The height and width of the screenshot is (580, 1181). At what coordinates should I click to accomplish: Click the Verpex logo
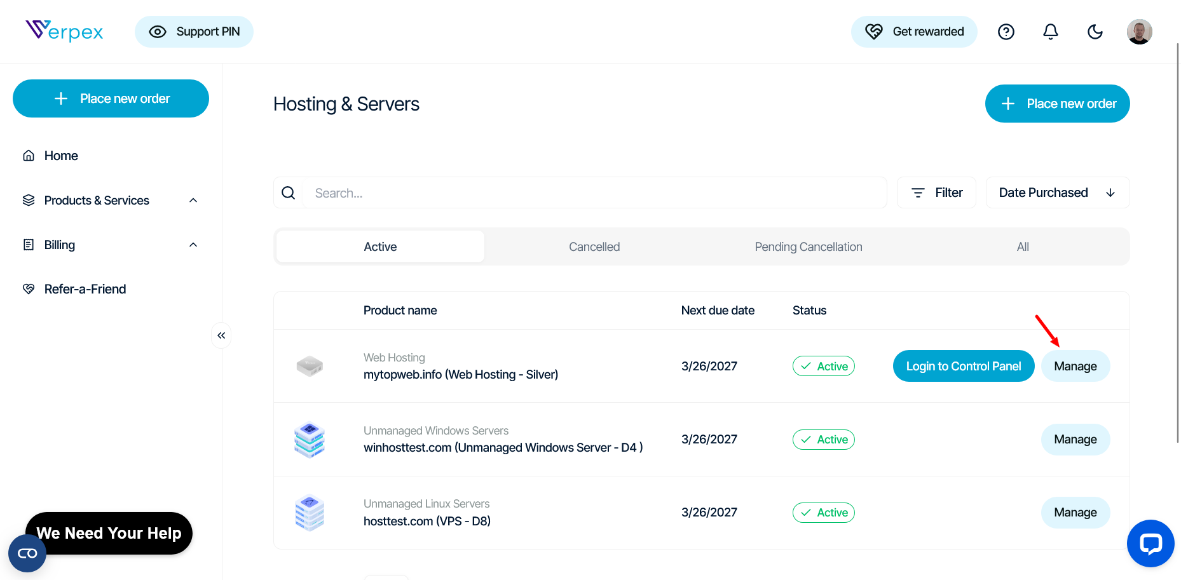[64, 31]
